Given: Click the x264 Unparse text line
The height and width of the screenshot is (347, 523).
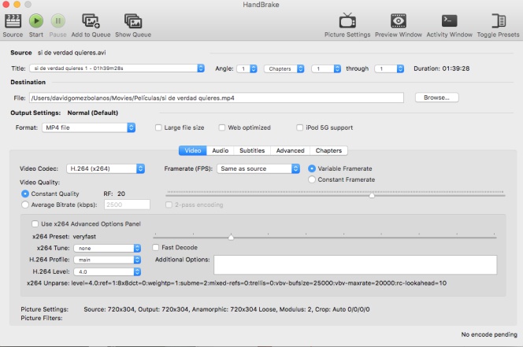Looking at the screenshot, I should point(236,283).
